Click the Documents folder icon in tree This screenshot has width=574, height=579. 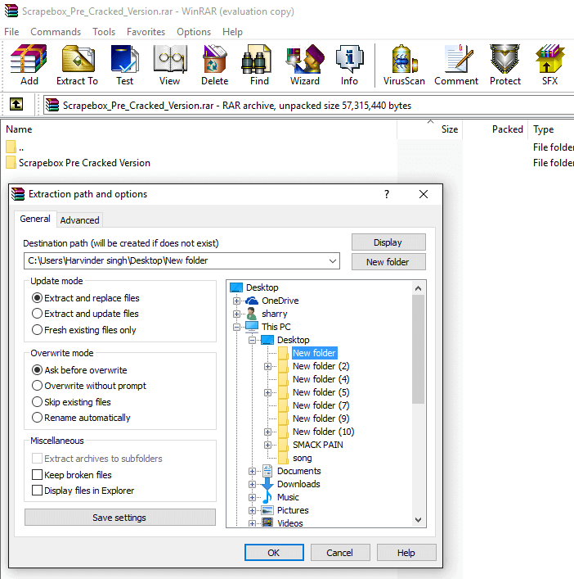(x=267, y=471)
